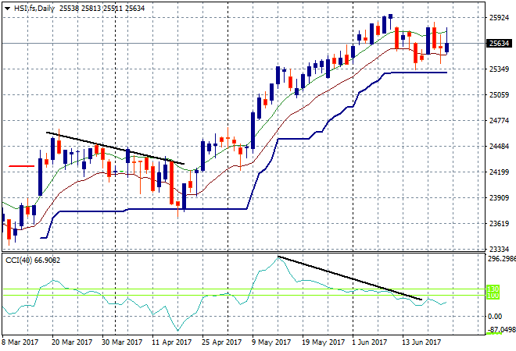Click the thick blue line's flat segment near 25349
This screenshot has width=516, height=351.
pos(418,73)
